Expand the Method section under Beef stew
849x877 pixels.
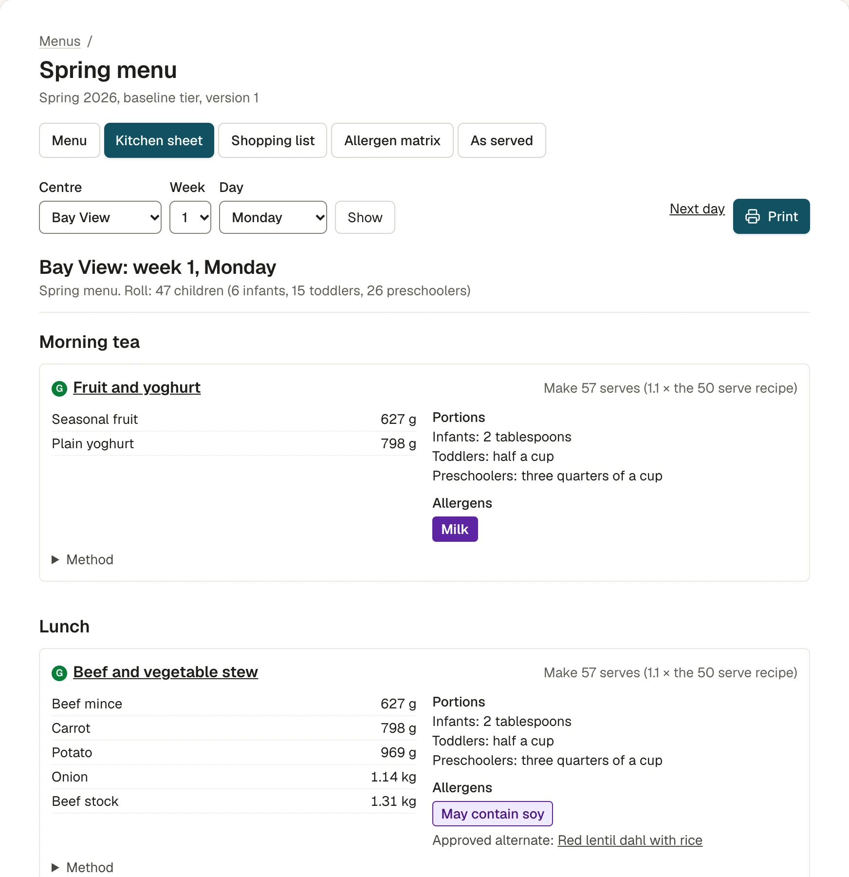[x=82, y=867]
